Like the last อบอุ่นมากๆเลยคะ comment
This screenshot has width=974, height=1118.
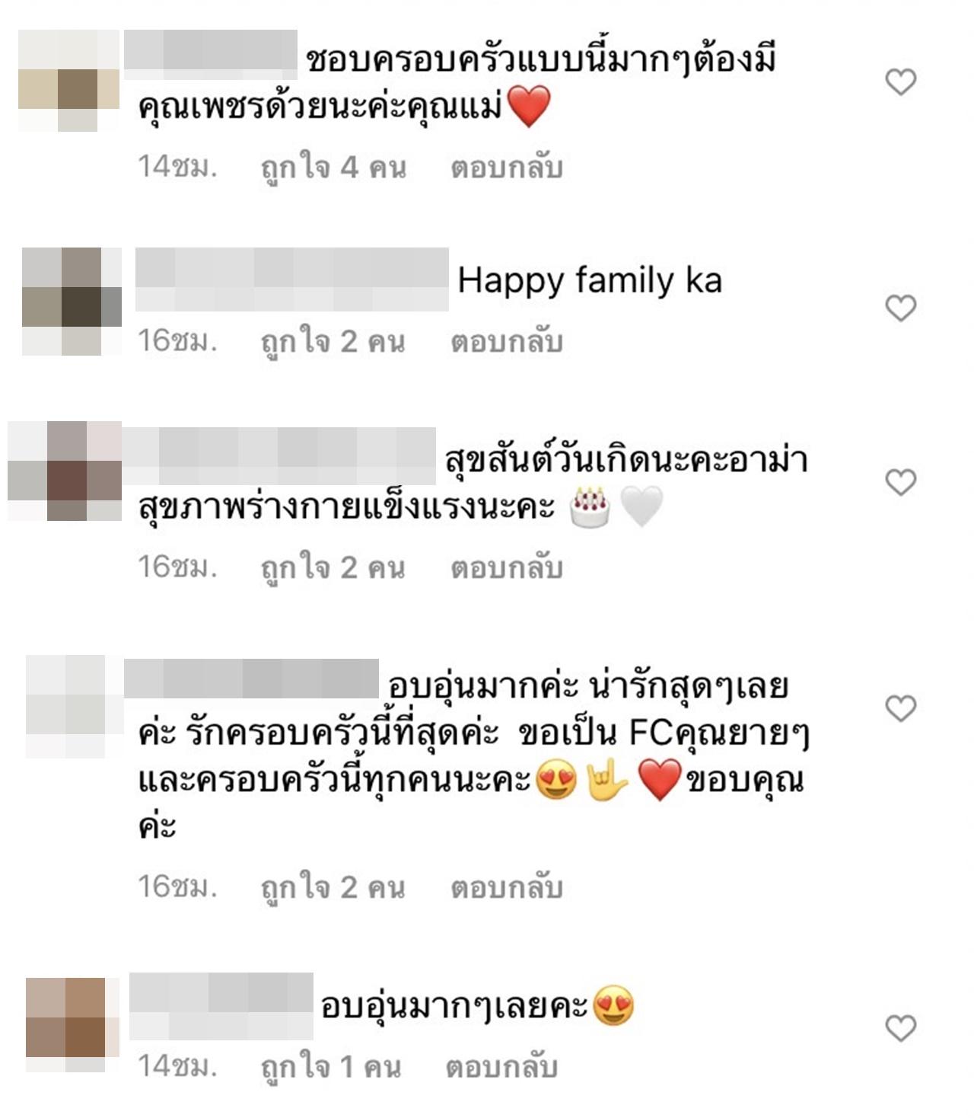click(x=901, y=1028)
